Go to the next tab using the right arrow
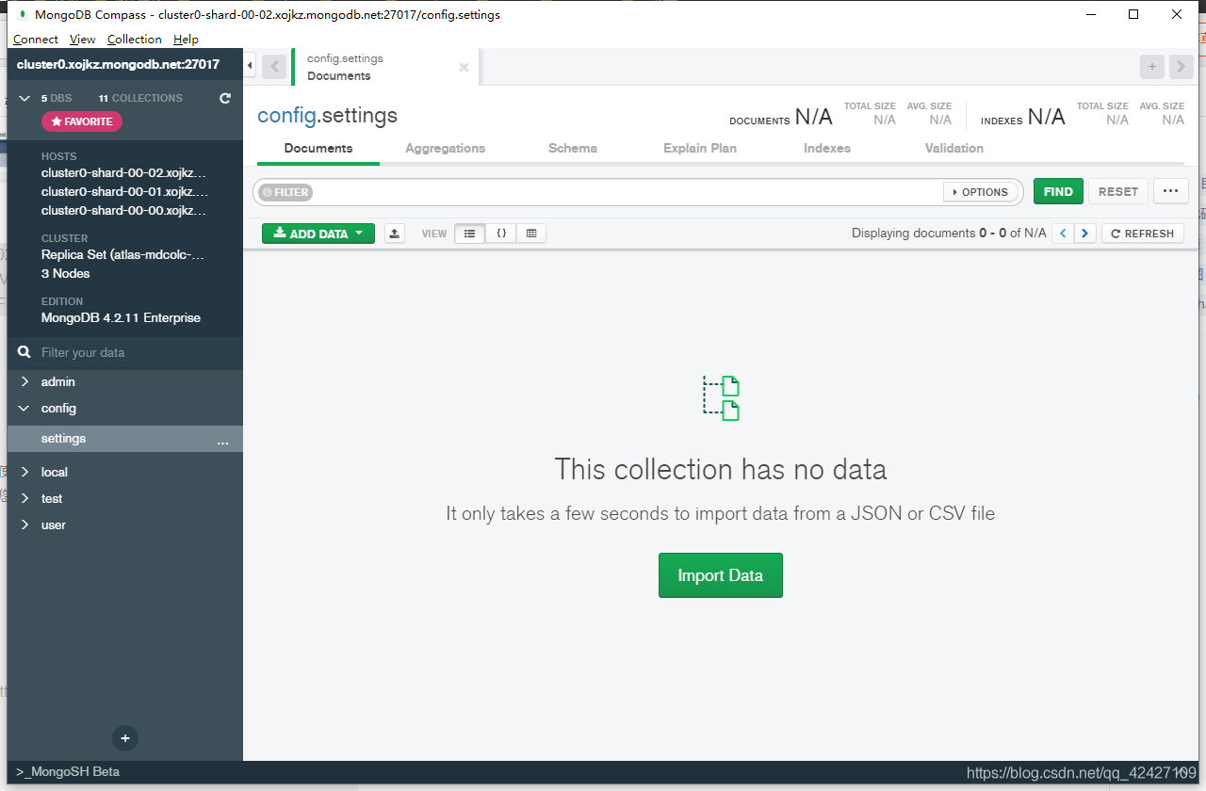Viewport: 1206px width, 791px height. click(x=1181, y=66)
